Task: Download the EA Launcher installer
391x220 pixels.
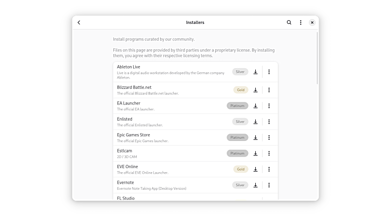Action: [x=255, y=106]
